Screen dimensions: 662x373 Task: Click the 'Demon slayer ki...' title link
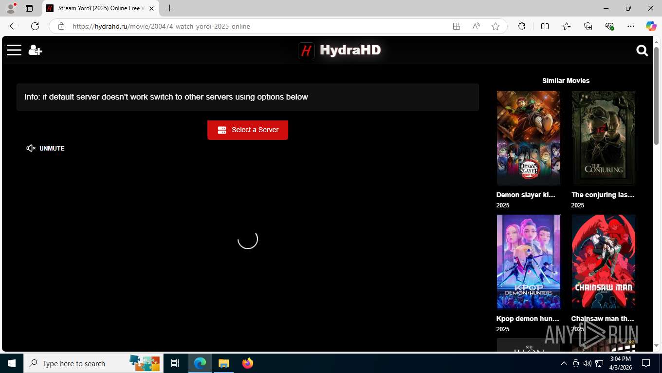[526, 195]
